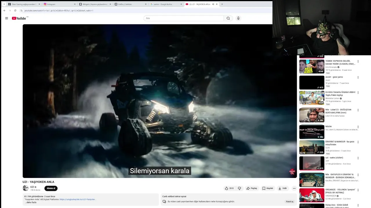Subscribe with the Abone ol button
The width and height of the screenshot is (371, 208).
51,188
